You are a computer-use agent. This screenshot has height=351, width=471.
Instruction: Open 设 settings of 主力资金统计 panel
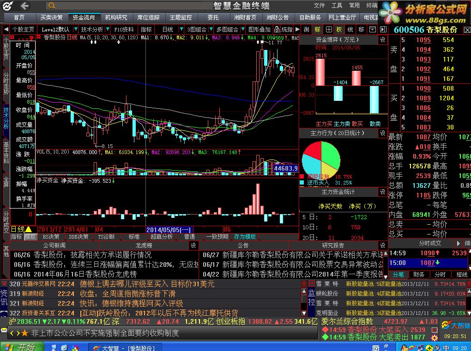click(383, 192)
